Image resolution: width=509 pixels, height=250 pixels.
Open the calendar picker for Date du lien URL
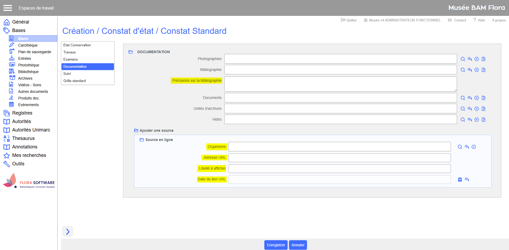(x=460, y=179)
